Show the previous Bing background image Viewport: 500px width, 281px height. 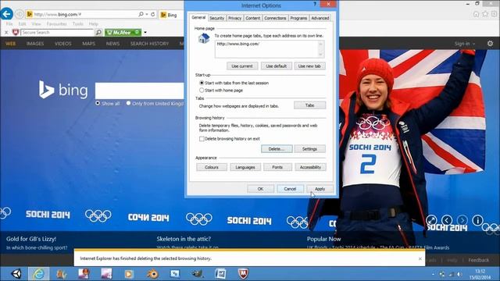click(447, 220)
